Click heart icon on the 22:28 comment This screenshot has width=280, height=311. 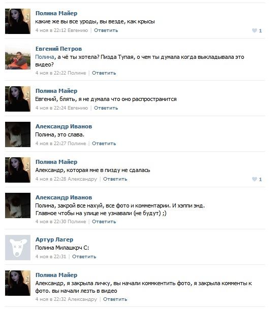[255, 179]
